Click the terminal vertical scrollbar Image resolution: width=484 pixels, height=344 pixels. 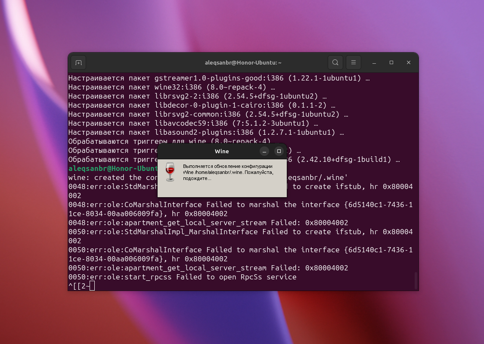pyautogui.click(x=416, y=280)
